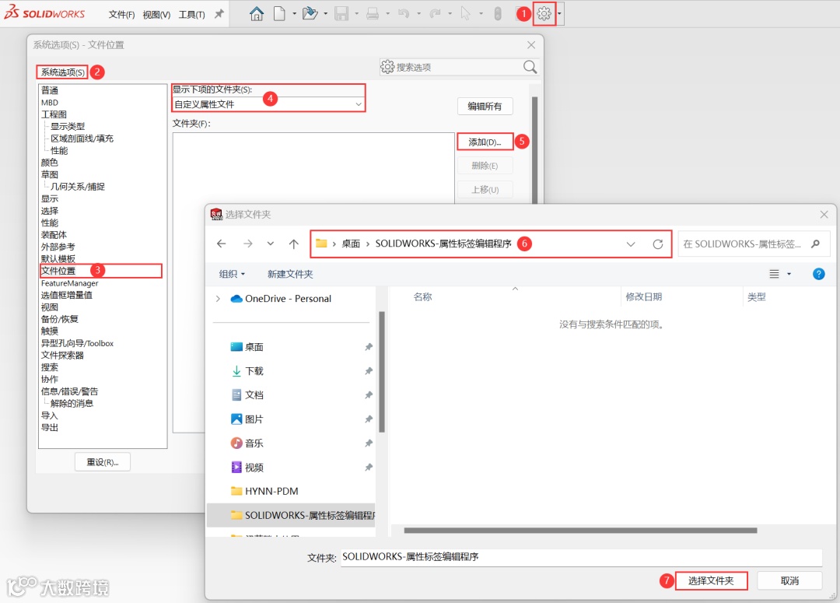Viewport: 840px width, 603px height.
Task: Click the 取消 button
Action: pyautogui.click(x=789, y=580)
